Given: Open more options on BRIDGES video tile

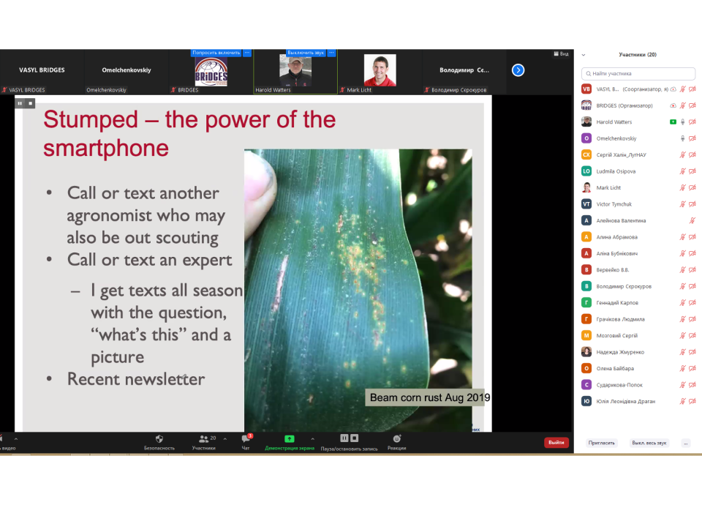Looking at the screenshot, I should pyautogui.click(x=247, y=53).
